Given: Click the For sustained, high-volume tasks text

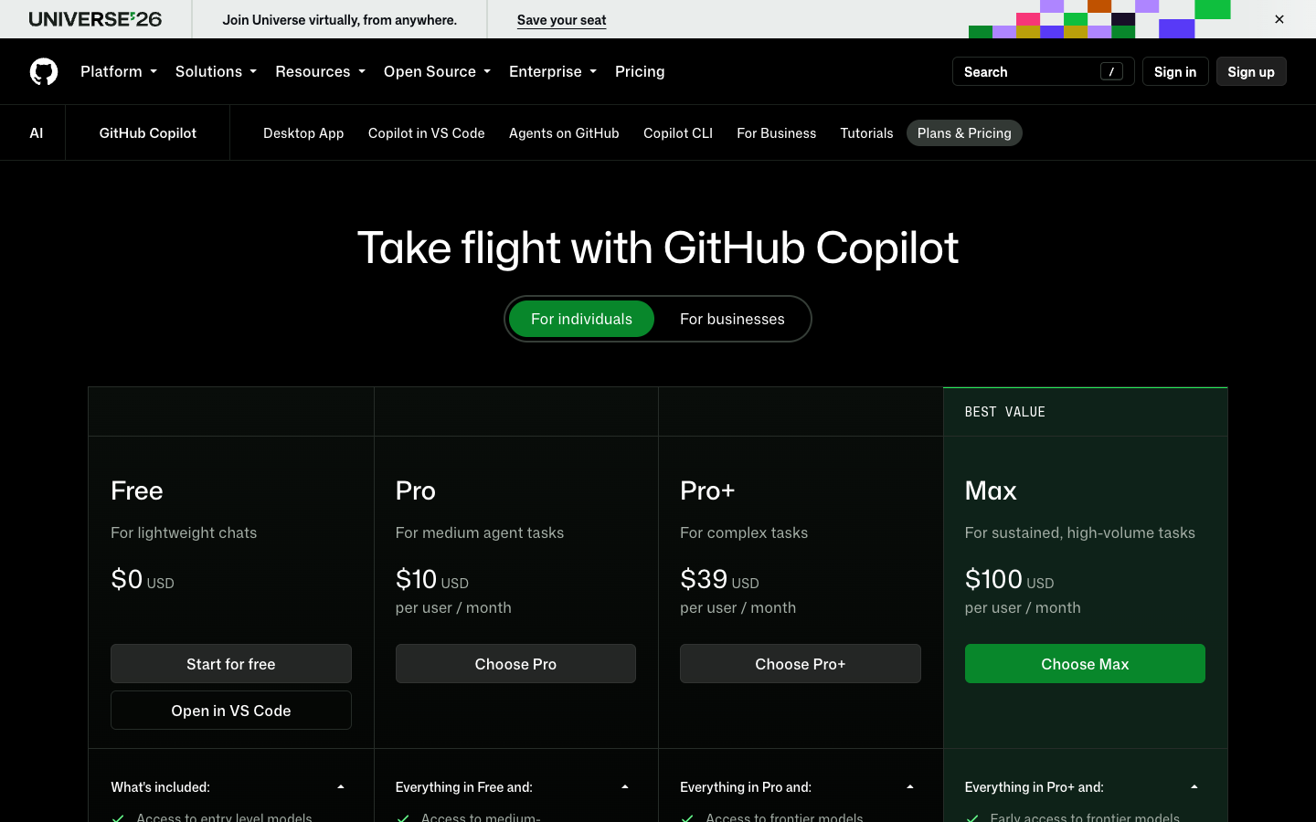Looking at the screenshot, I should (1080, 532).
